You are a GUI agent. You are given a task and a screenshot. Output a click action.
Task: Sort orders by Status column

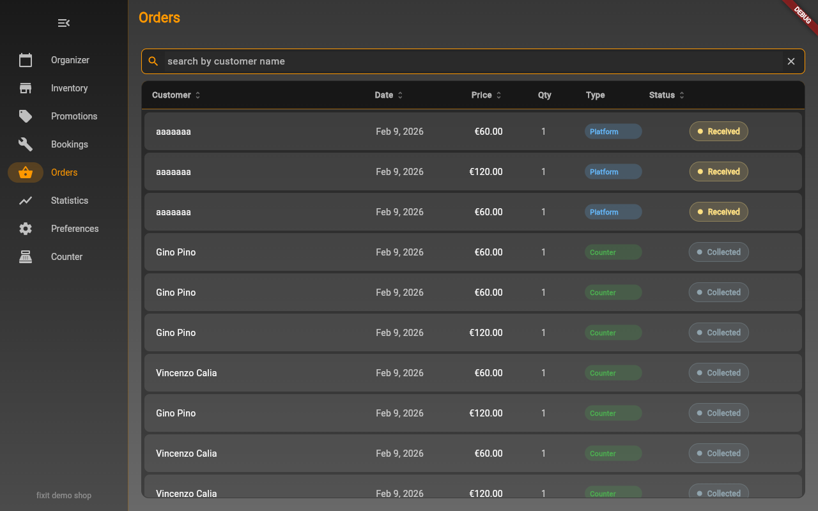pos(667,95)
